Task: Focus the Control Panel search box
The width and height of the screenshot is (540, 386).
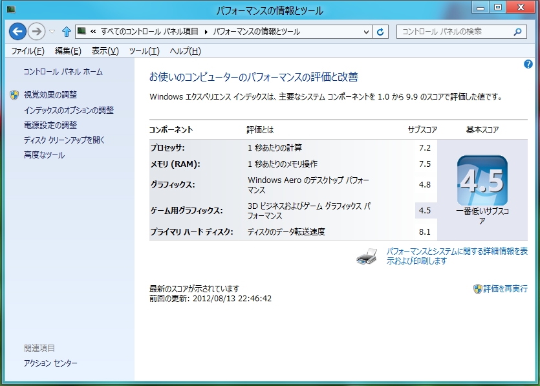Action: [462, 32]
